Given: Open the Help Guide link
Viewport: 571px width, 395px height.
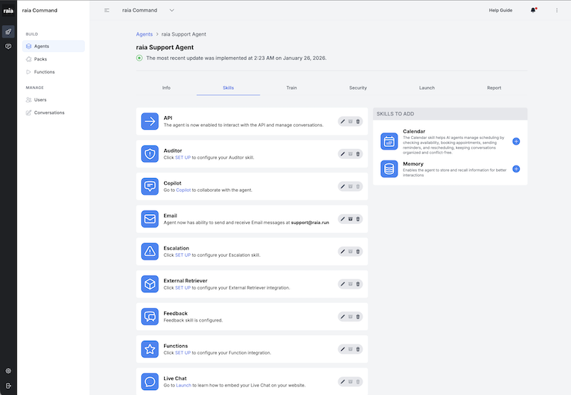Looking at the screenshot, I should [500, 10].
